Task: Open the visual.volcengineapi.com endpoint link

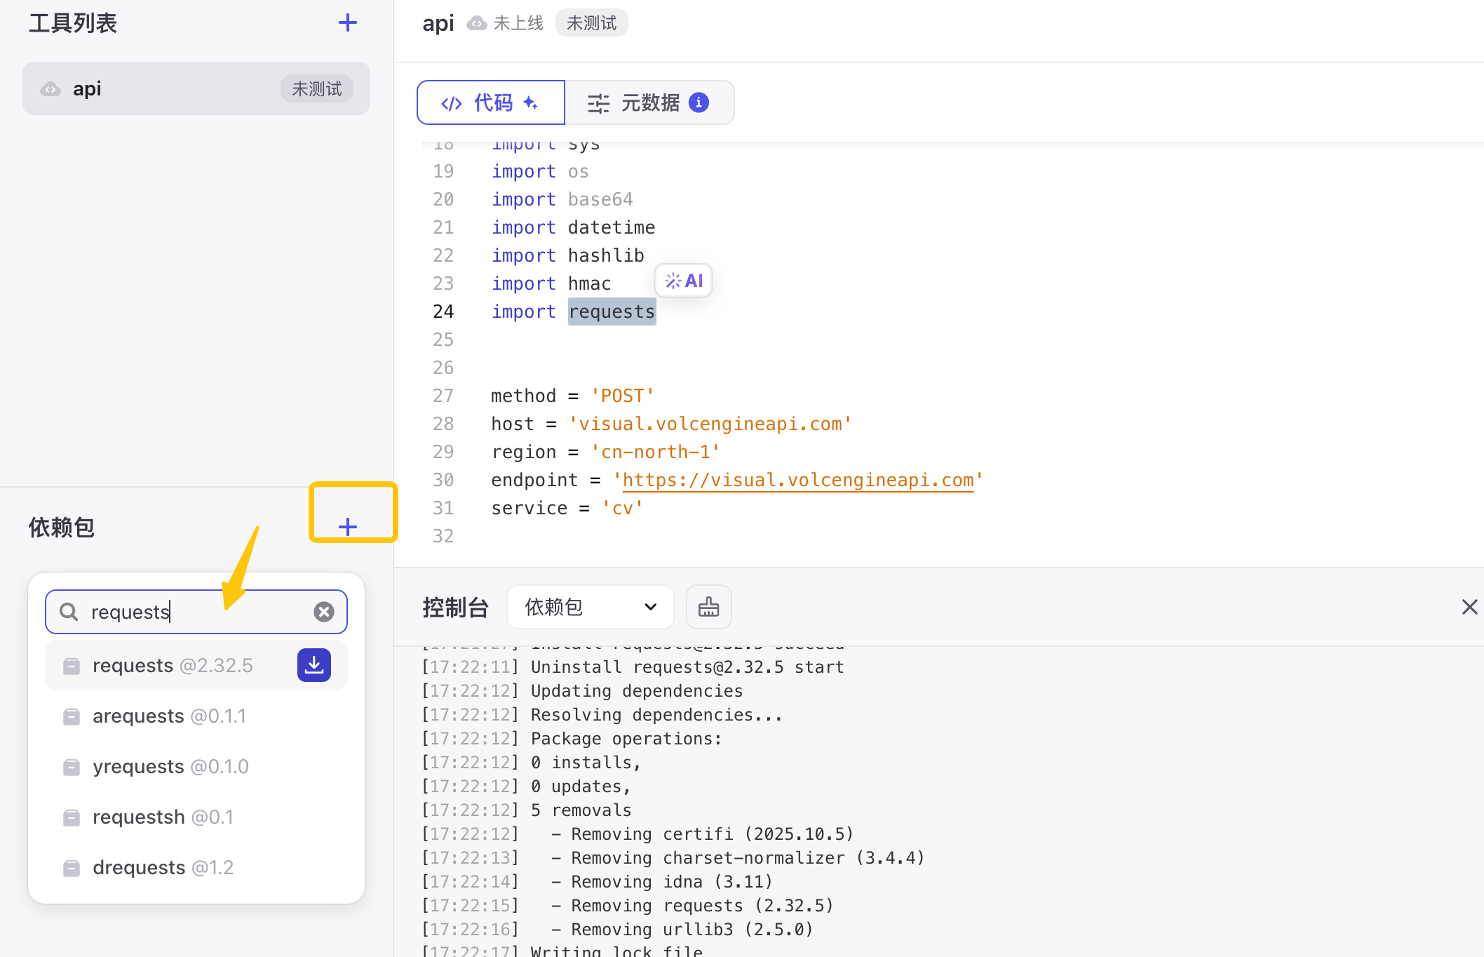Action: (797, 480)
